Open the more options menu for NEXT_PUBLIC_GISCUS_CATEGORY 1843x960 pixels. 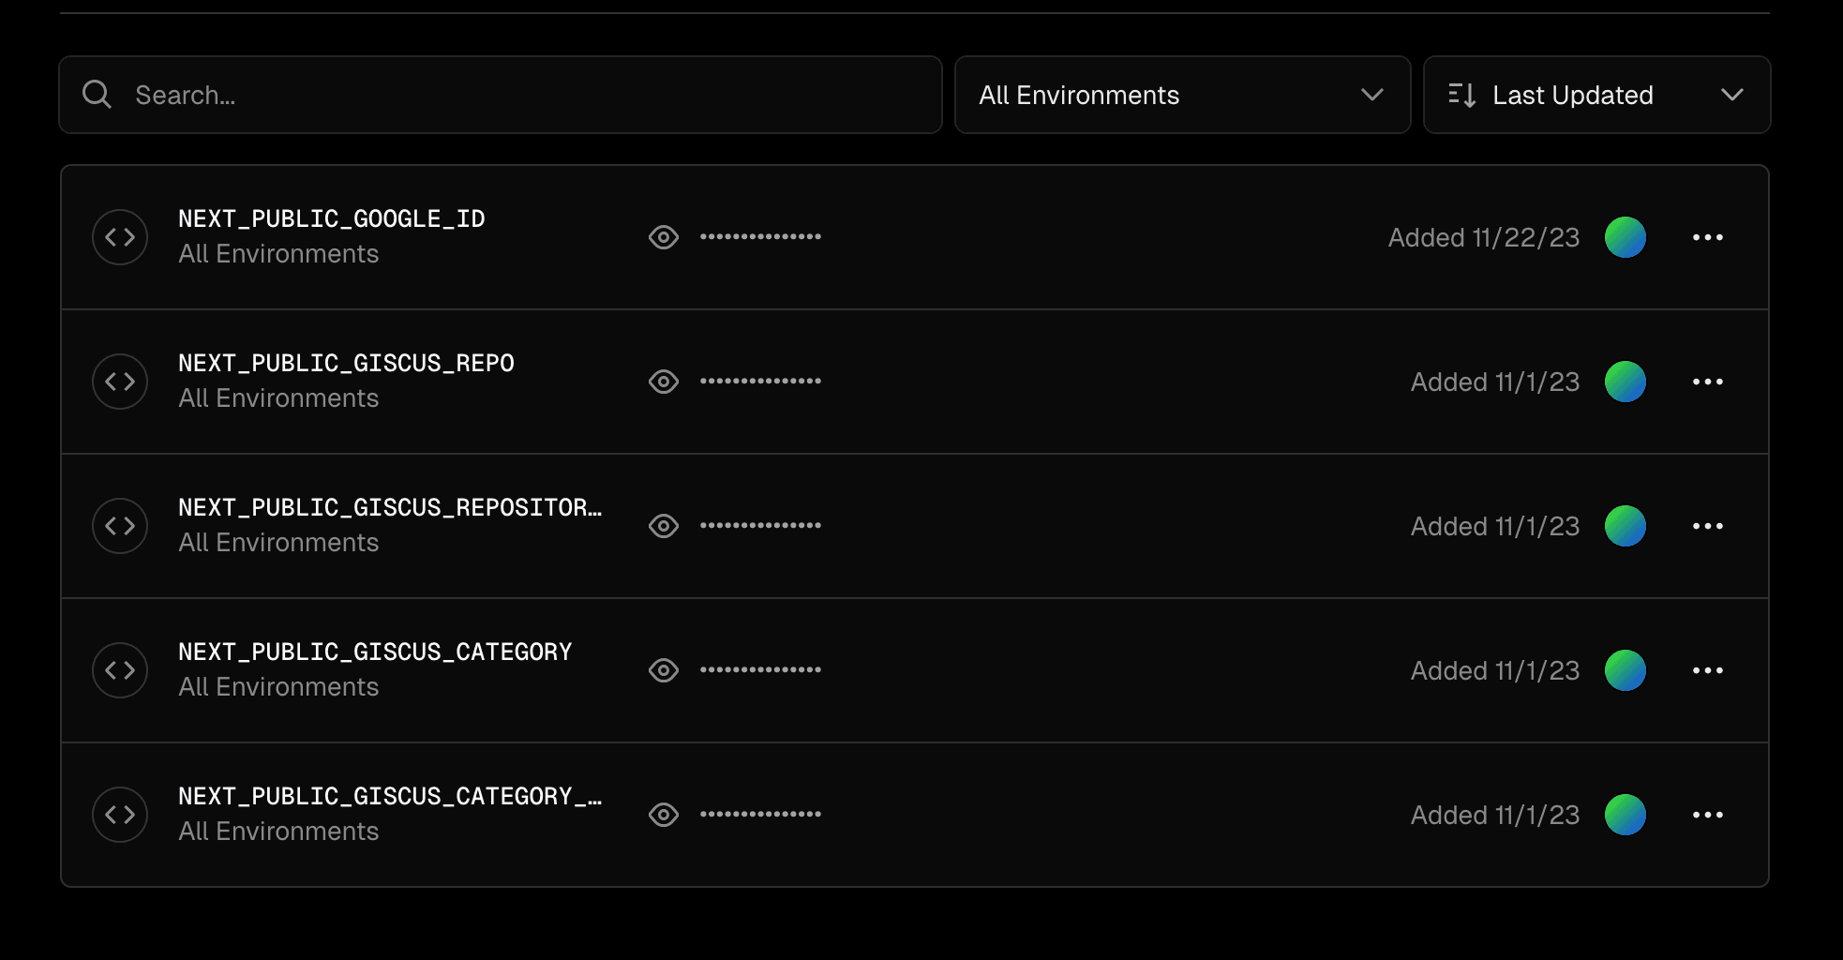click(x=1707, y=670)
